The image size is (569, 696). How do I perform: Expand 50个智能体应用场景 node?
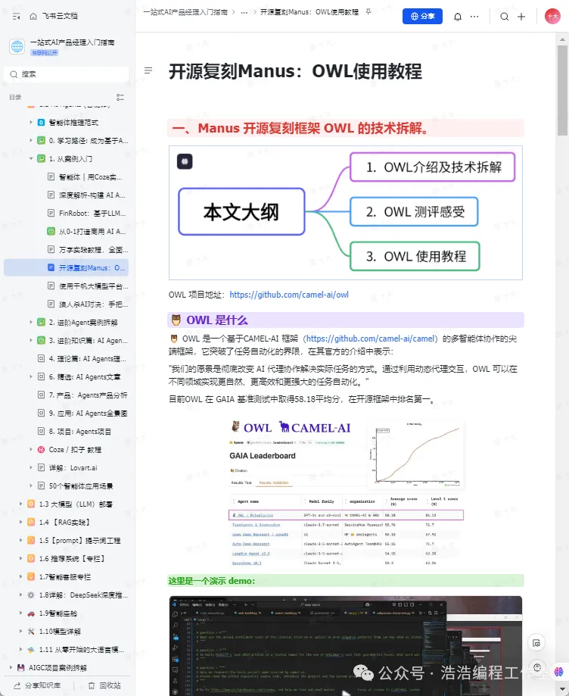click(x=30, y=486)
